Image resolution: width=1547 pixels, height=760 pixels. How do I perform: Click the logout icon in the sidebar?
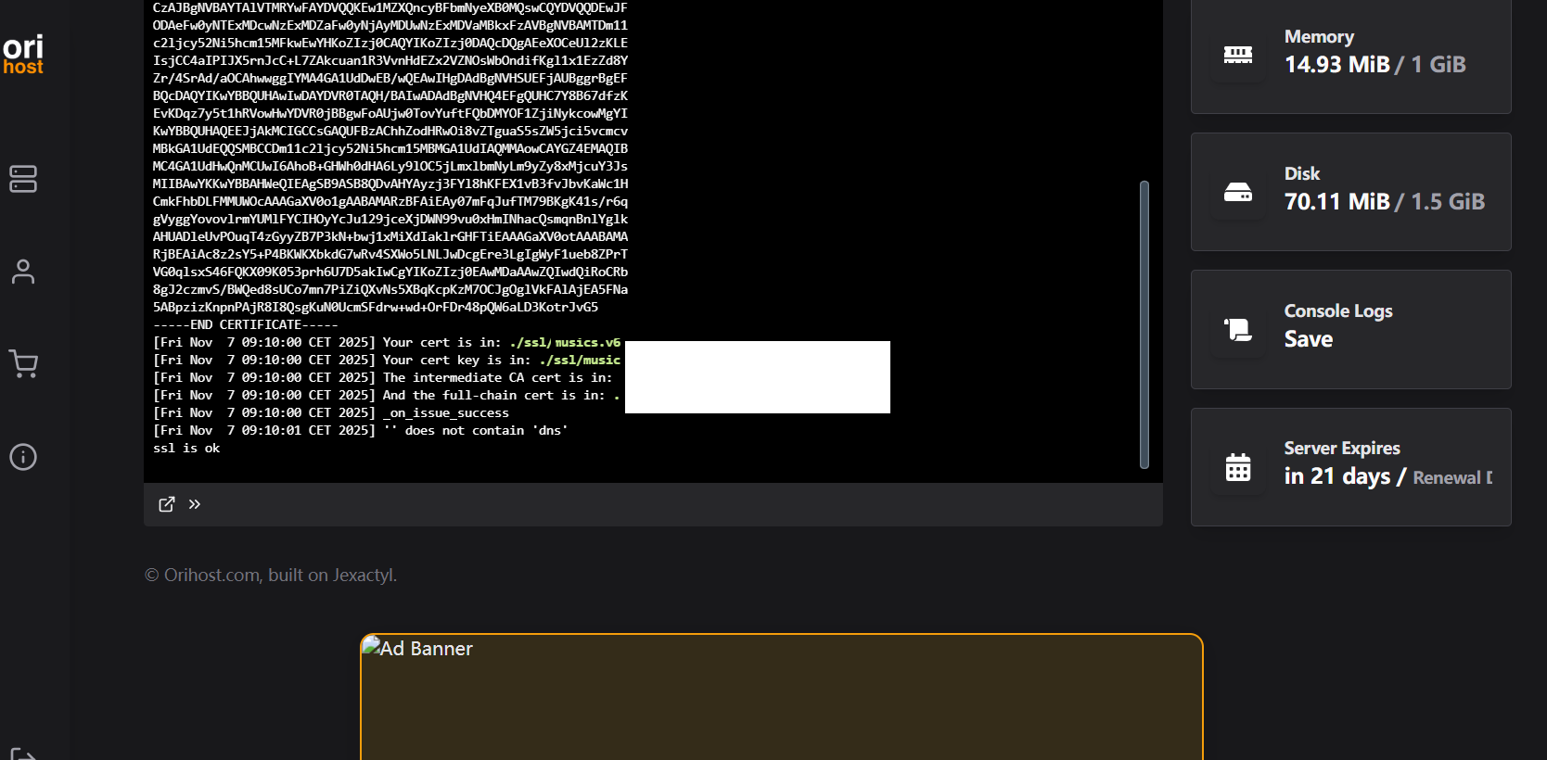[x=23, y=753]
